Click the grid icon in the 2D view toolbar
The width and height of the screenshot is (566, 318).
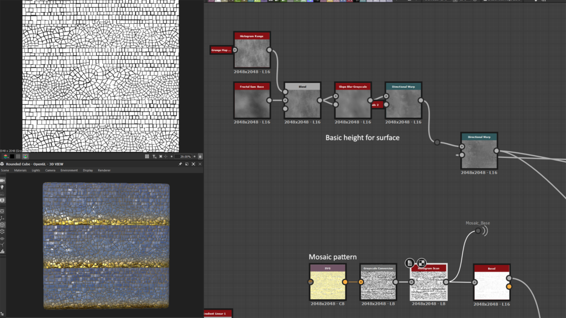coord(147,156)
